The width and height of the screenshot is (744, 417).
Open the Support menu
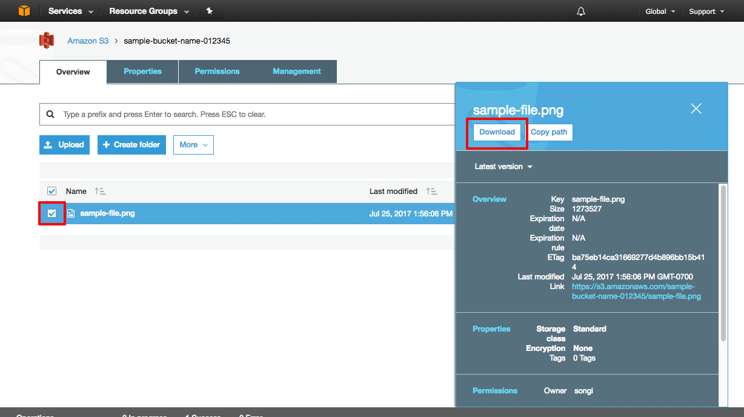pyautogui.click(x=706, y=11)
